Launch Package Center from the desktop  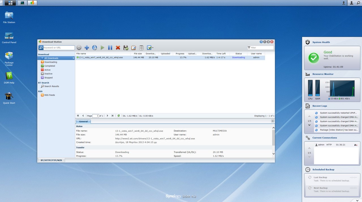[x=9, y=59]
